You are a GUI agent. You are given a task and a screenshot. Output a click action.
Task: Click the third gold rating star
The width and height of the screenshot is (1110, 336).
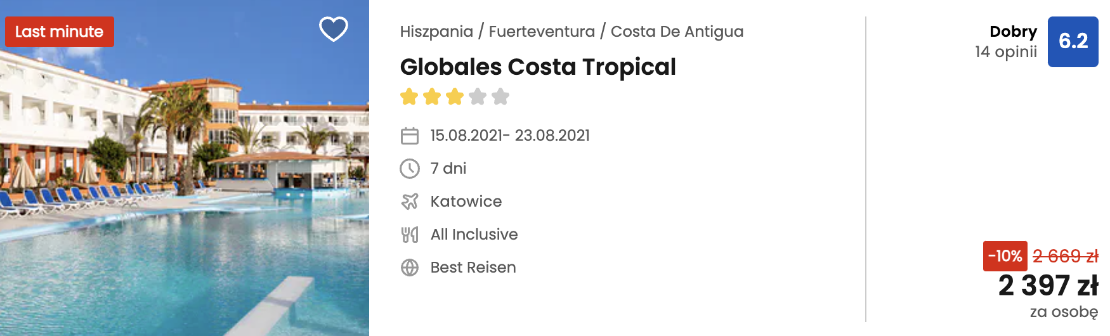point(455,96)
